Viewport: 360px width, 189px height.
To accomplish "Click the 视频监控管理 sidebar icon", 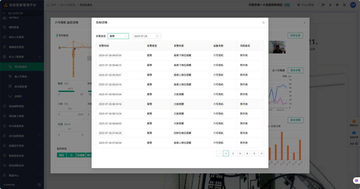I will [x=4, y=47].
